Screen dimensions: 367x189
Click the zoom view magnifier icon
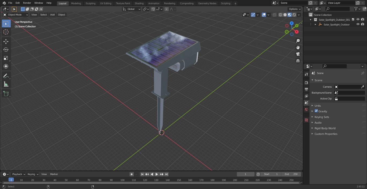[298, 41]
